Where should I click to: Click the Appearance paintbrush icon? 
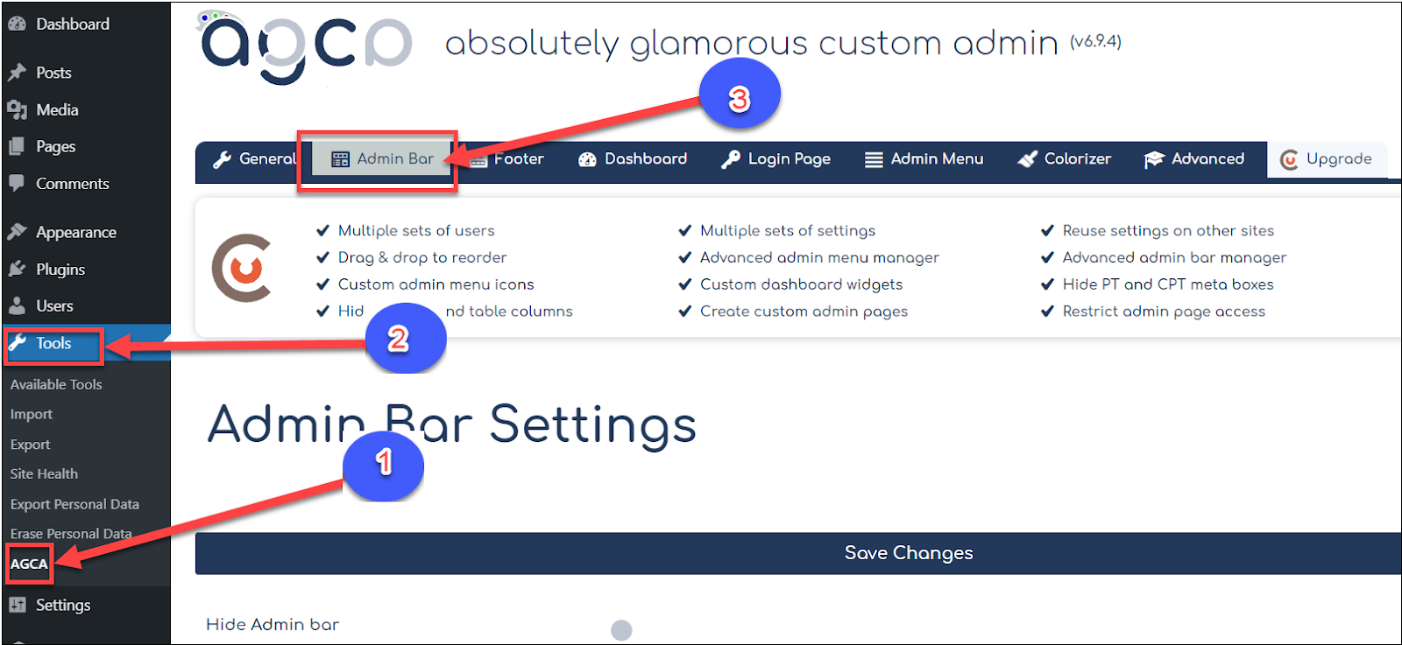click(17, 231)
